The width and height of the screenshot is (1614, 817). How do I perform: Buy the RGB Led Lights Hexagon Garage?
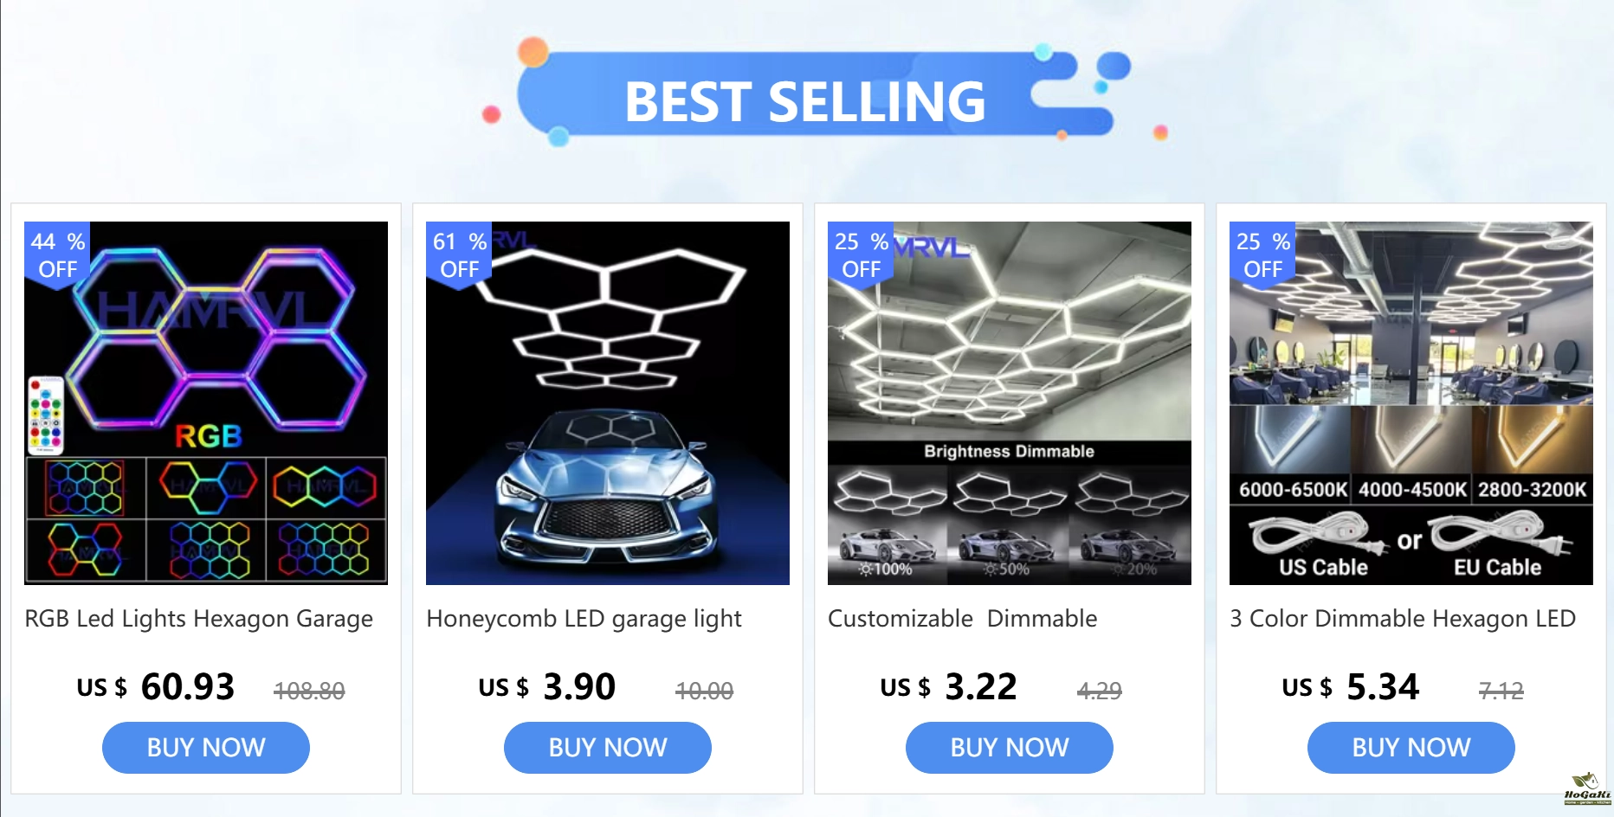206,748
